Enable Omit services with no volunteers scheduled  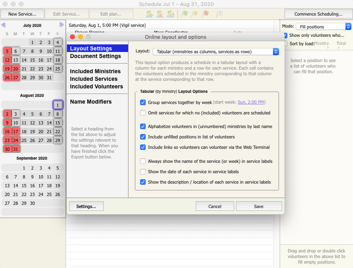pyautogui.click(x=143, y=113)
